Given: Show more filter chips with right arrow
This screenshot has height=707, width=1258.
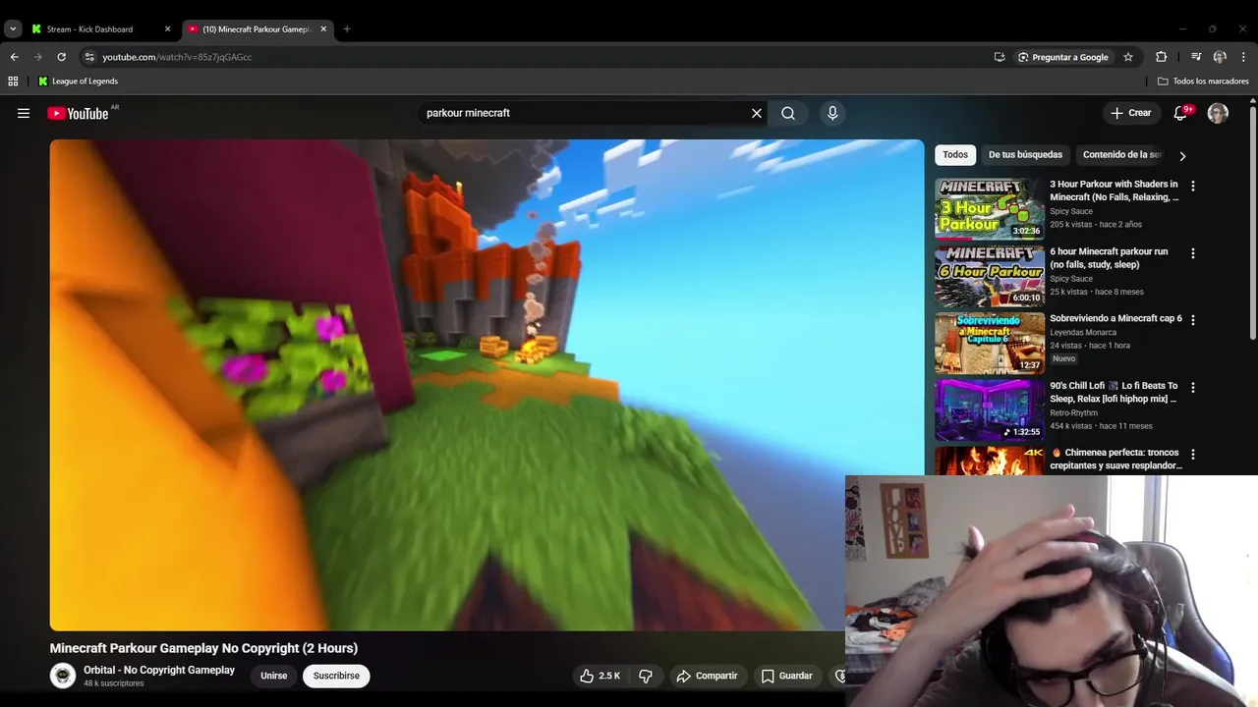Looking at the screenshot, I should [x=1182, y=156].
